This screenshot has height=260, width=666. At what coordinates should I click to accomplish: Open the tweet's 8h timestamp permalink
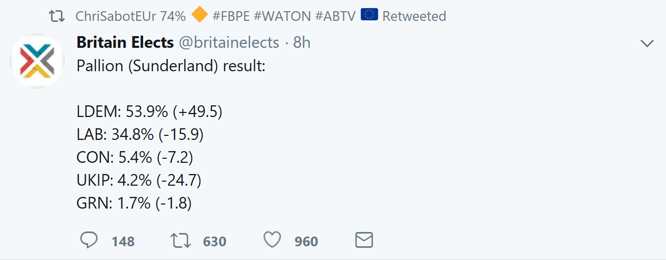pyautogui.click(x=302, y=42)
